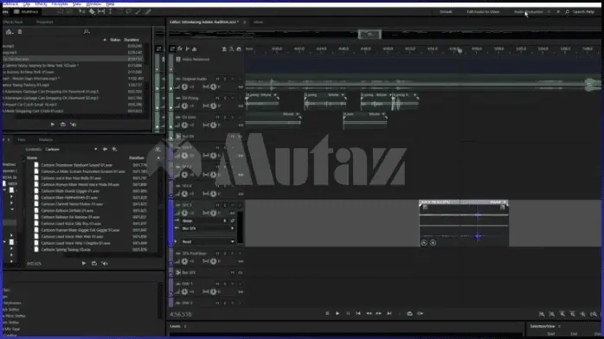This screenshot has height=339, width=604.
Task: Switch to the Markers tab
Action: (x=46, y=140)
